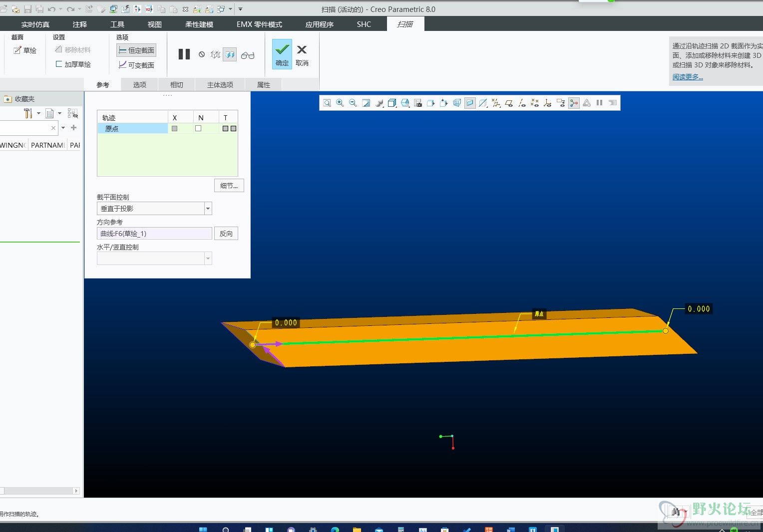Screen dimensions: 763x532
Task: Open the 收藏夹 favorites folder
Action: (19, 99)
